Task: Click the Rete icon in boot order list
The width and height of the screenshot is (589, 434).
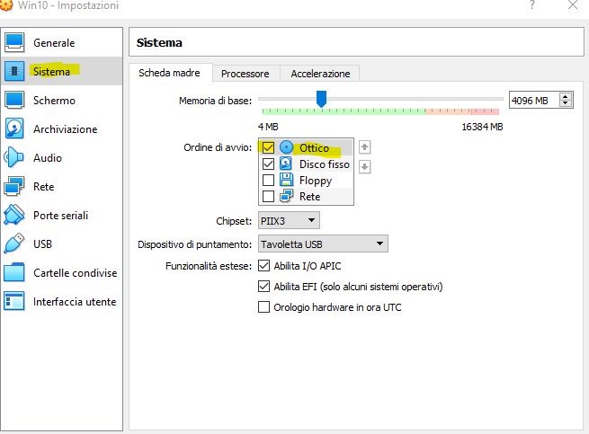Action: [286, 196]
